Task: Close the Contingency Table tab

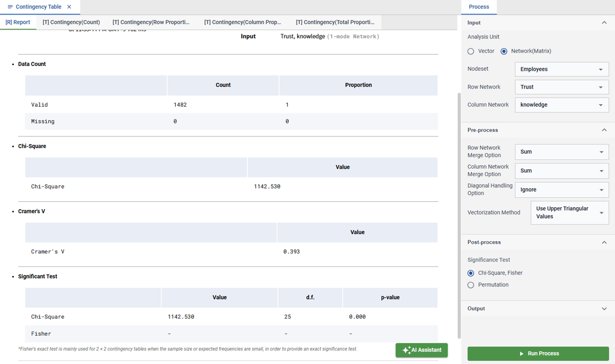Action: coord(69,7)
